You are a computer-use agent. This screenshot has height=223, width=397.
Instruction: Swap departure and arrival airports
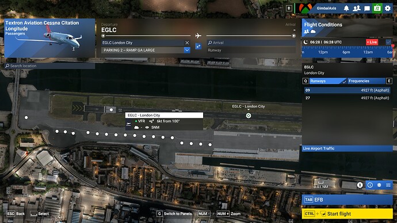tap(199, 47)
